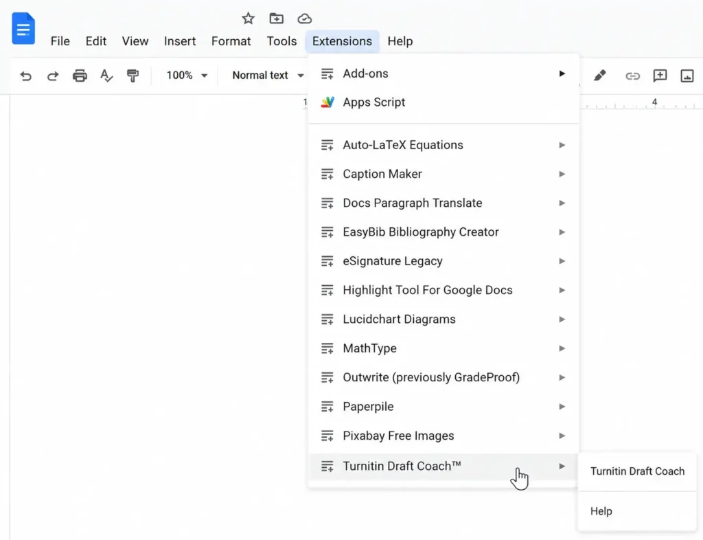Insert a link

(x=632, y=76)
